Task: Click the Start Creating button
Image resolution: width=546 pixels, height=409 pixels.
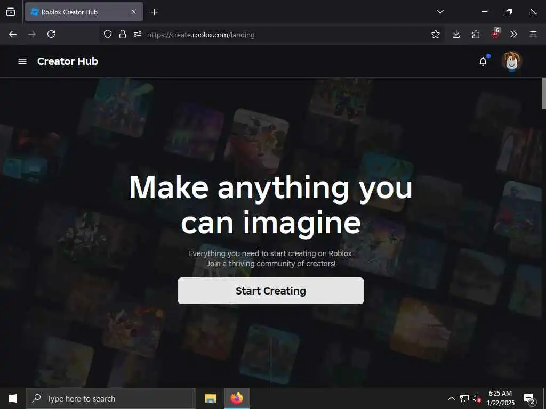Action: [270, 291]
